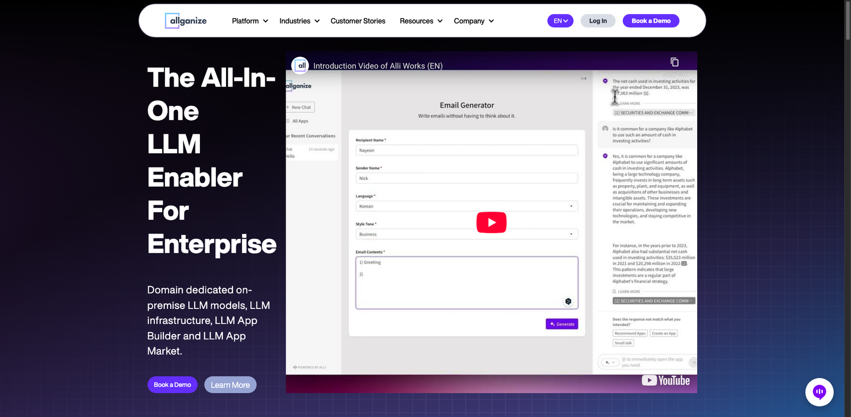Click the Learn More button
Viewport: 851px width, 417px height.
[x=230, y=385]
